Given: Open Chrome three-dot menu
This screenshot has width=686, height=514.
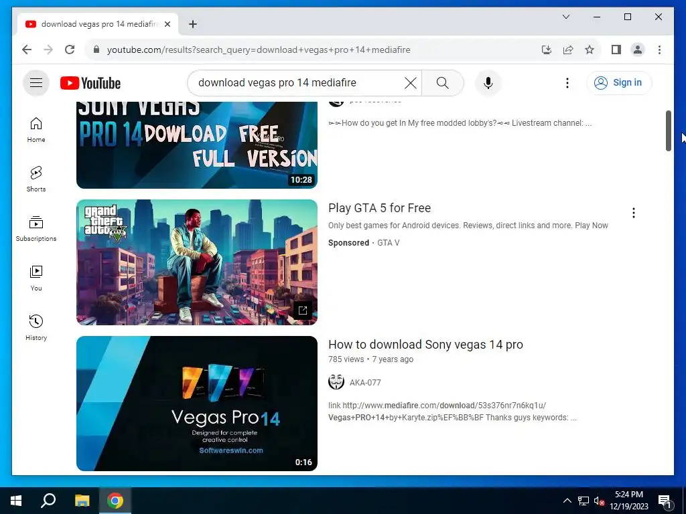Looking at the screenshot, I should pos(659,50).
